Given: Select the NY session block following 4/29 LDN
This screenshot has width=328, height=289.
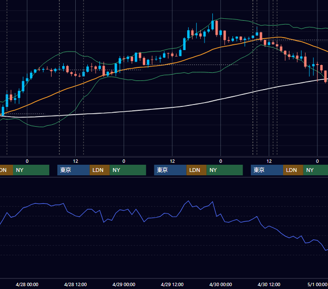Looking at the screenshot, I should [x=225, y=170].
